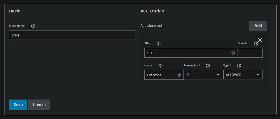Viewport: 280px width, 119px height.
Task: Open the Permission help tooltip icon
Action: [208, 66]
